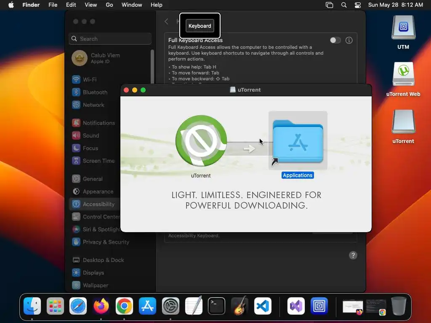
Task: Click the uTorrent window title
Action: click(x=249, y=90)
